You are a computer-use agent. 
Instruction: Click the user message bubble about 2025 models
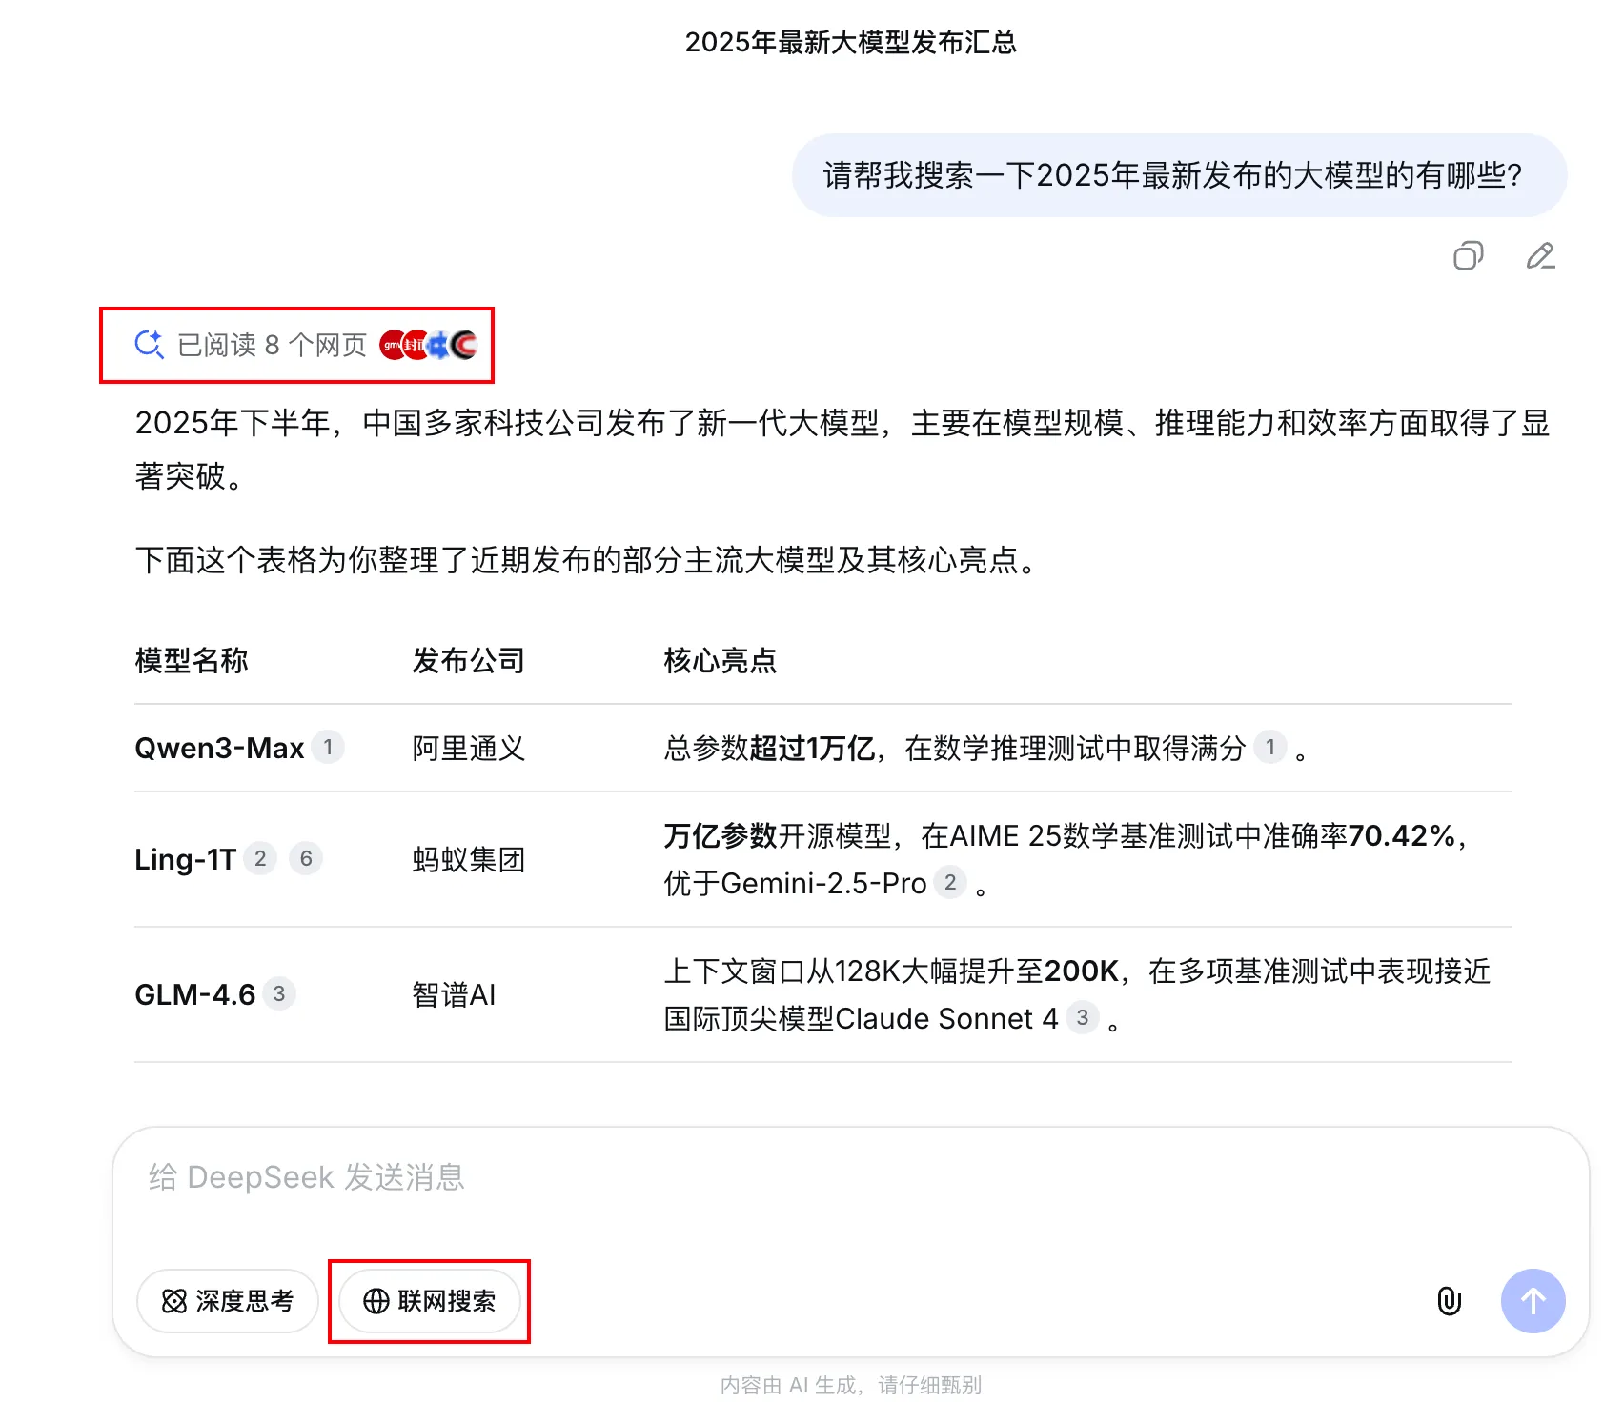(1179, 175)
